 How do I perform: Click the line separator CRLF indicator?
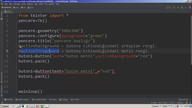(x=166, y=103)
